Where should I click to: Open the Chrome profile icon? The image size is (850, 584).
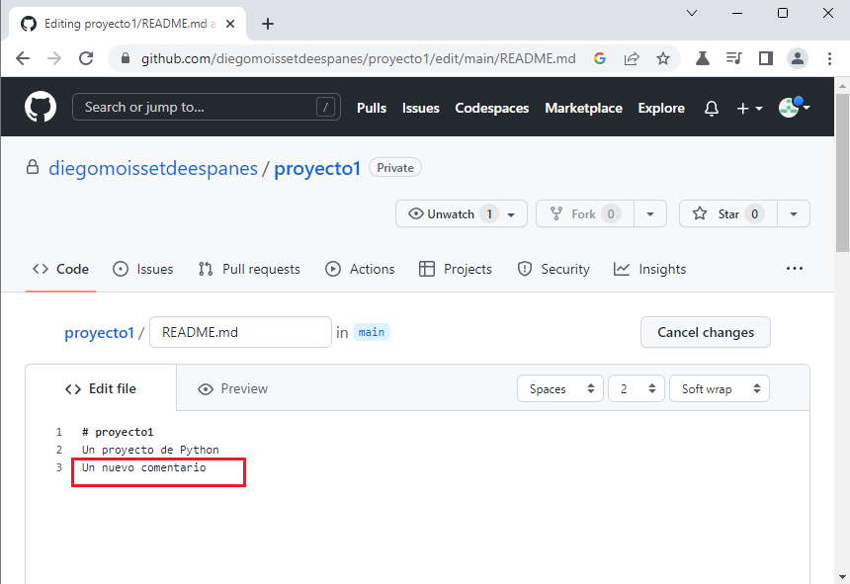pos(798,58)
